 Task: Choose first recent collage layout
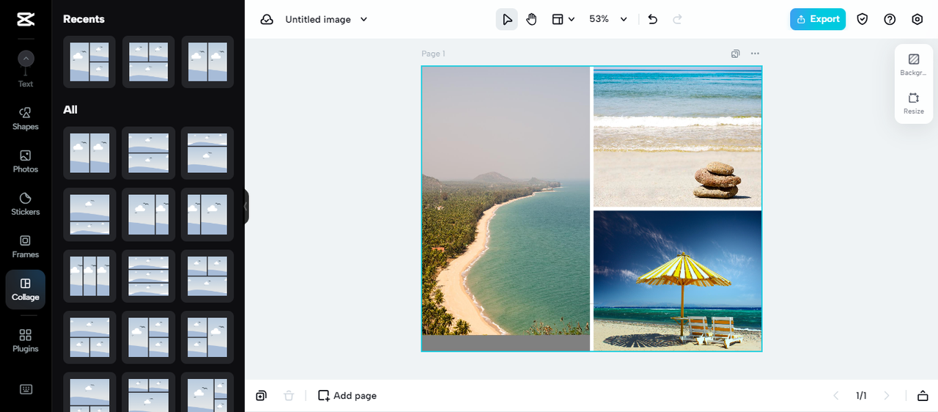click(89, 62)
